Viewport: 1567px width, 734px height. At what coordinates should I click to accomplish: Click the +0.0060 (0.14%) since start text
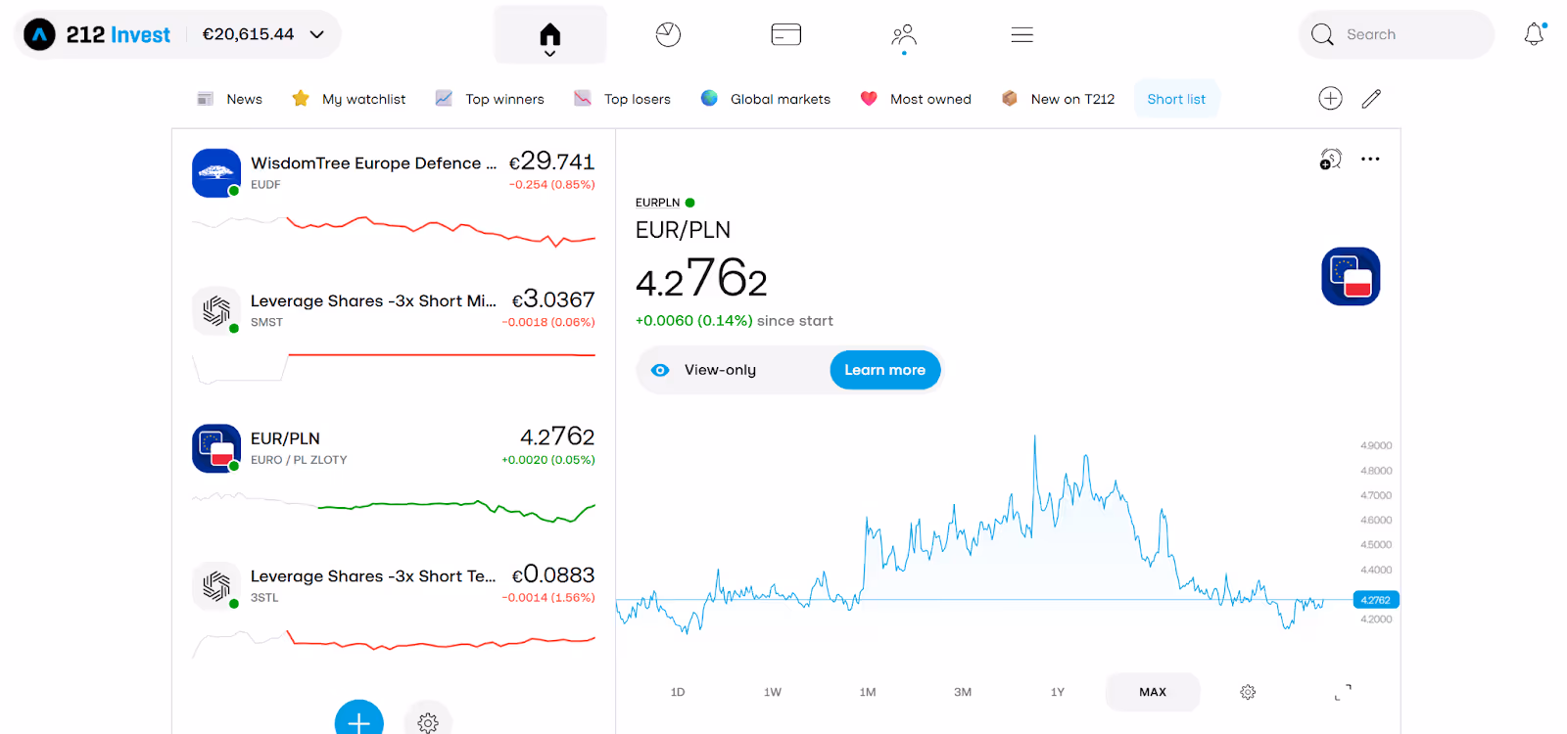(734, 320)
